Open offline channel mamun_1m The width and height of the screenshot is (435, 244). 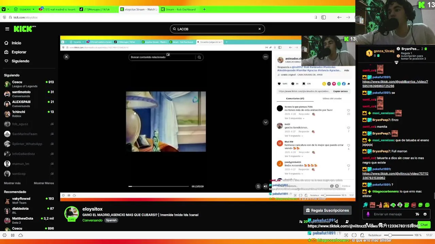tap(29, 164)
